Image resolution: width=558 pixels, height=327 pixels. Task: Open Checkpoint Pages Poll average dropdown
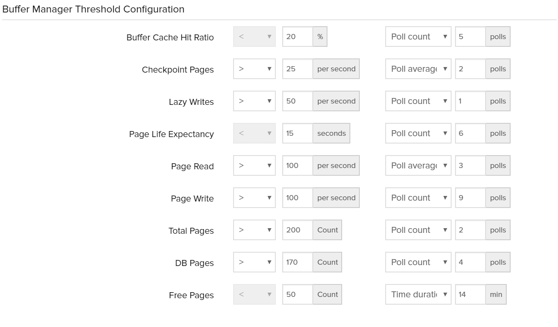click(418, 69)
